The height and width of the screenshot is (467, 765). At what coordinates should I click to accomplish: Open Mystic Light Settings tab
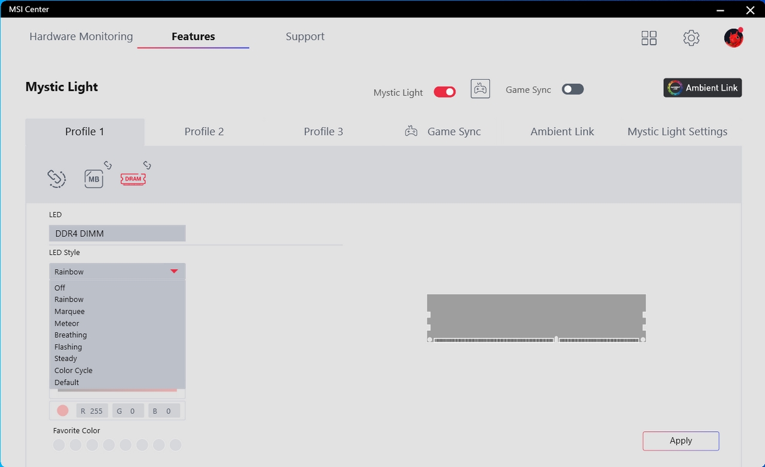[x=678, y=132]
